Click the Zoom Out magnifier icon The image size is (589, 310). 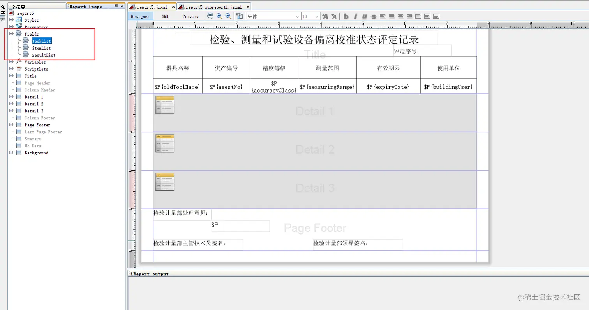[x=228, y=16]
